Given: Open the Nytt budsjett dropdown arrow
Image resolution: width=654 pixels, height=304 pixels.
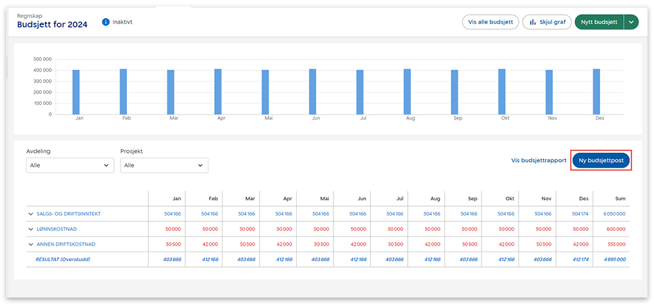Looking at the screenshot, I should (632, 22).
